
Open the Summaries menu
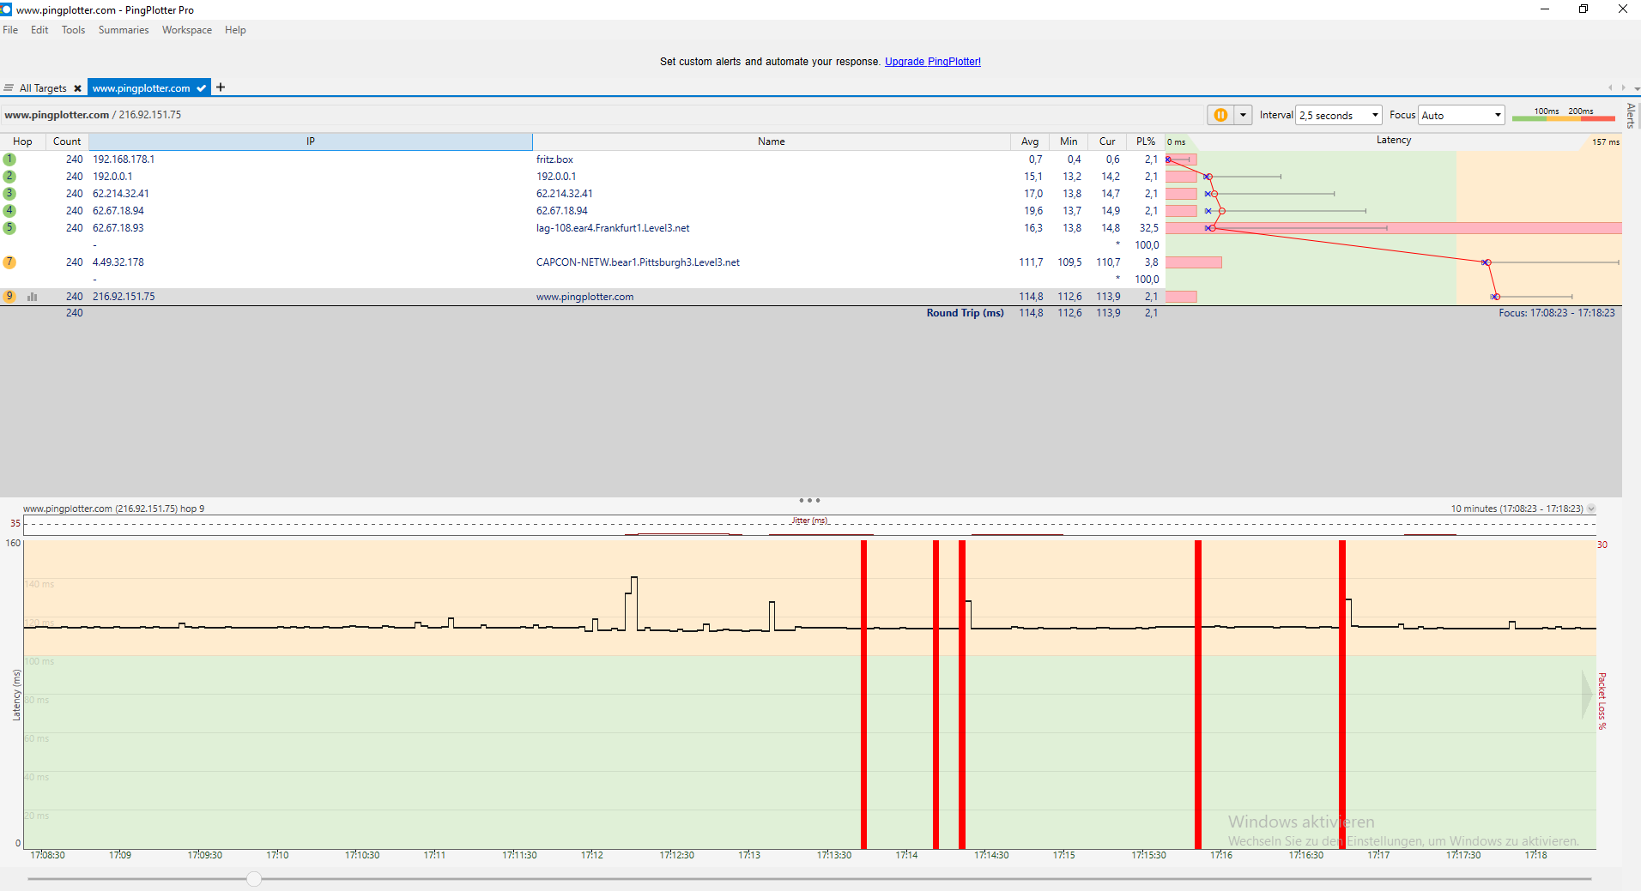124,30
